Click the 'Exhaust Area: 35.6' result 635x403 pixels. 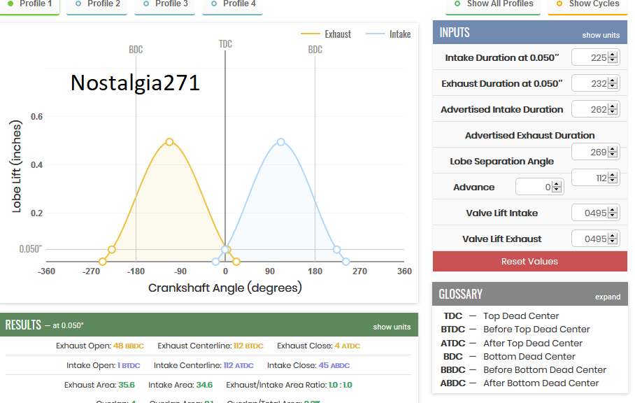pyautogui.click(x=99, y=385)
